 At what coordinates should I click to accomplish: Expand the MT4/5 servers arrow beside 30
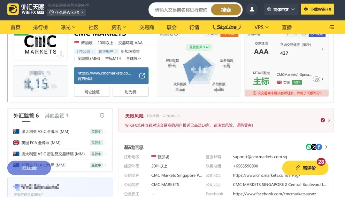[322, 79]
